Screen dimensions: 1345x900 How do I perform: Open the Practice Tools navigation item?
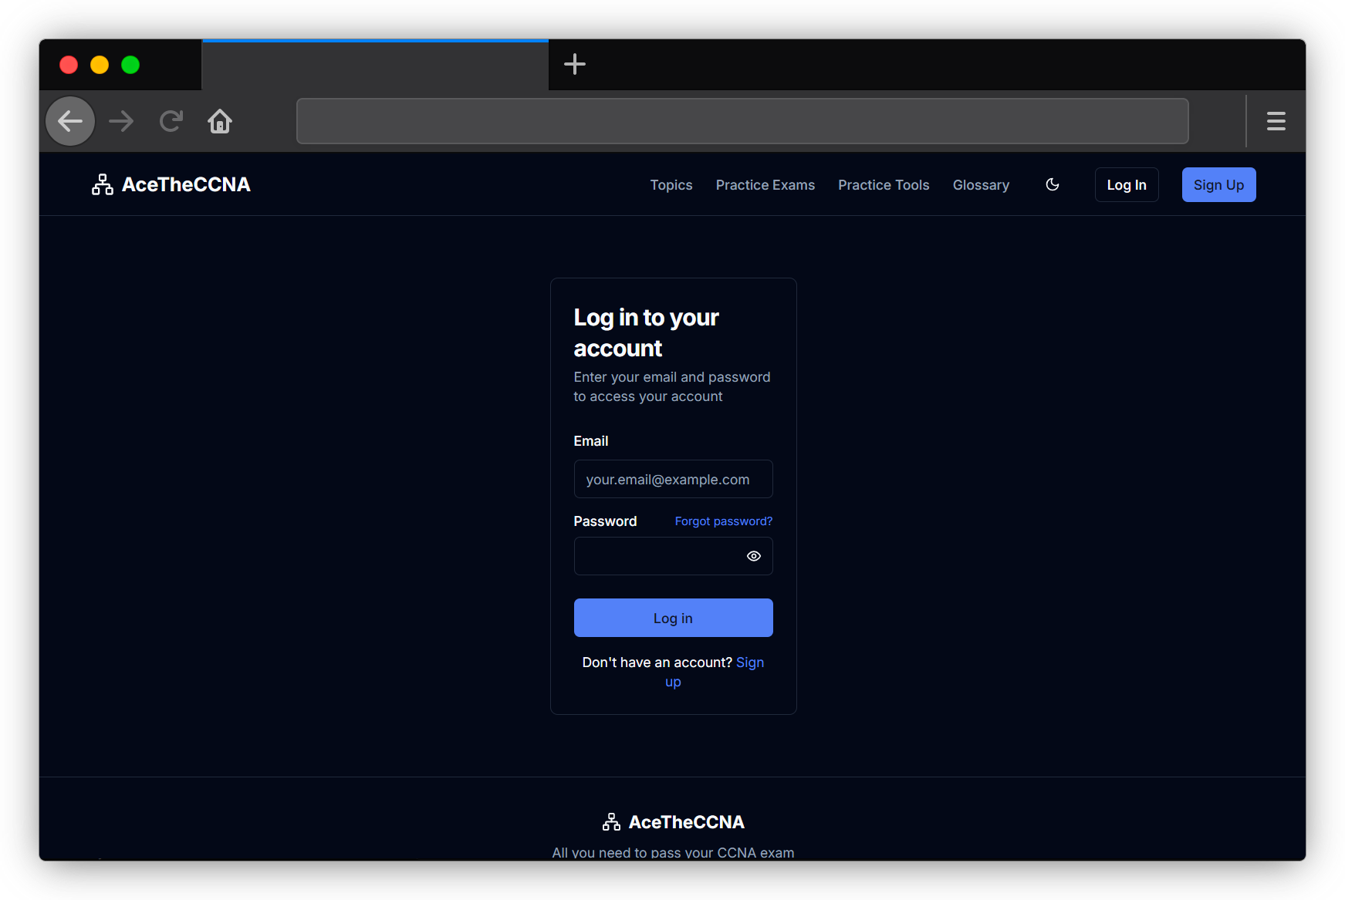point(884,185)
